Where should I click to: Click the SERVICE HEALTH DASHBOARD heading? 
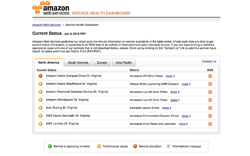tap(101, 13)
